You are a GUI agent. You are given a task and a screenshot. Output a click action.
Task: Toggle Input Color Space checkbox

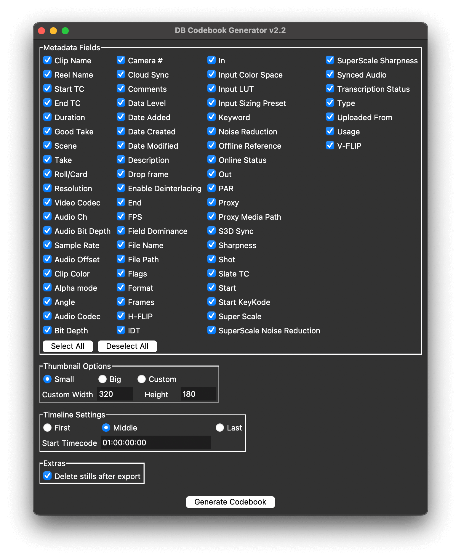point(212,74)
